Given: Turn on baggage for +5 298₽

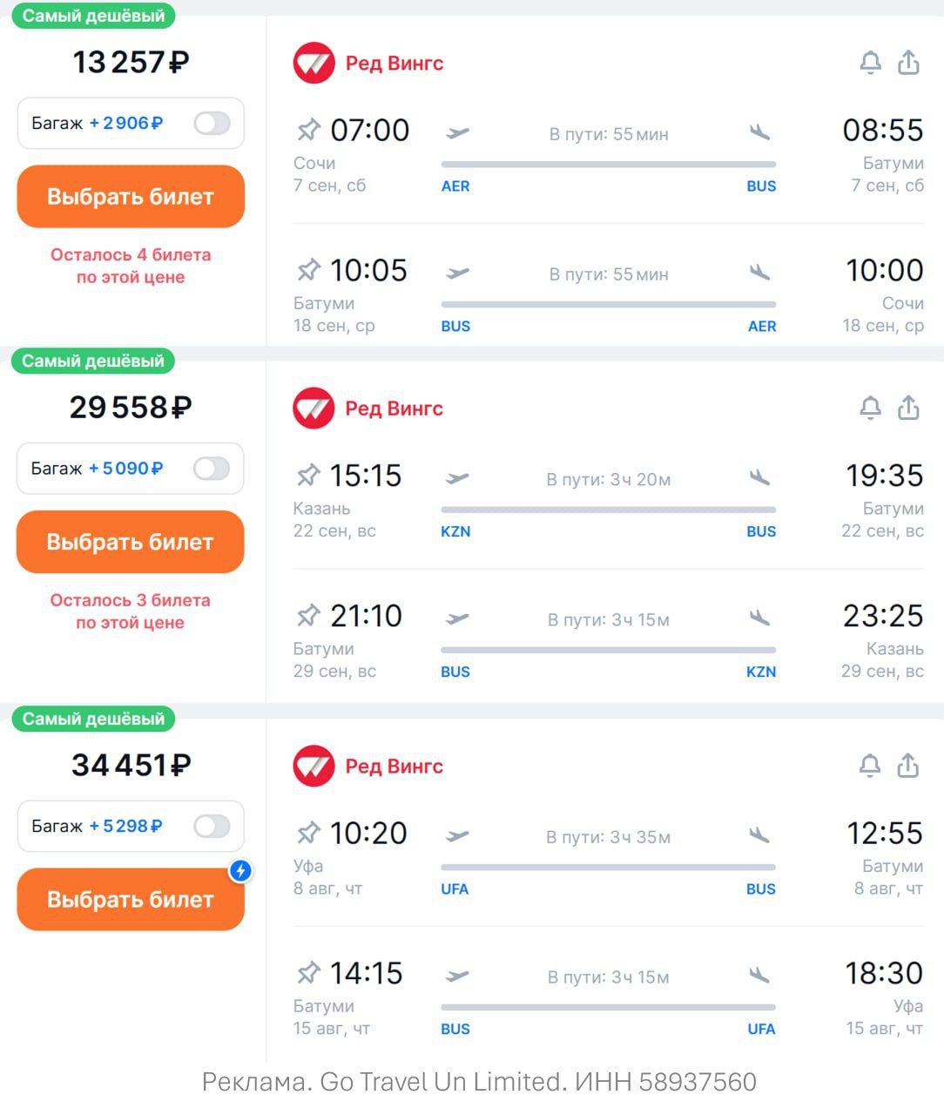Looking at the screenshot, I should tap(212, 826).
